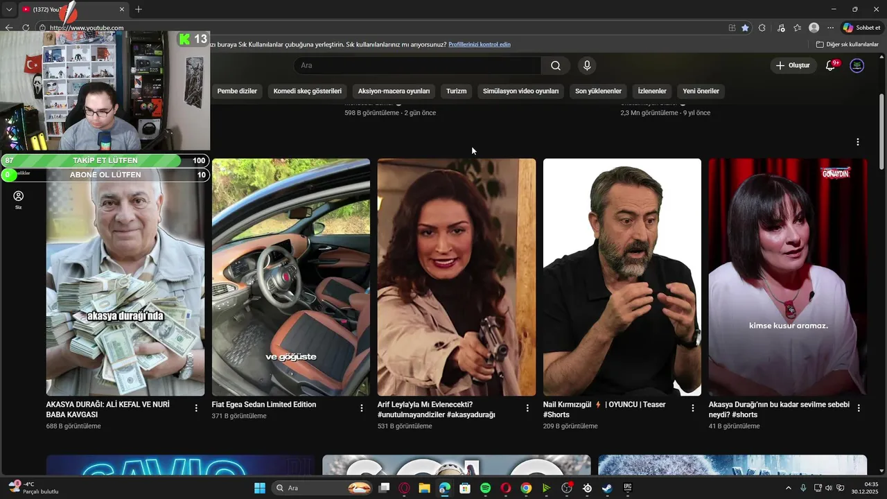Click the split screen icon in address bar

pos(732,28)
